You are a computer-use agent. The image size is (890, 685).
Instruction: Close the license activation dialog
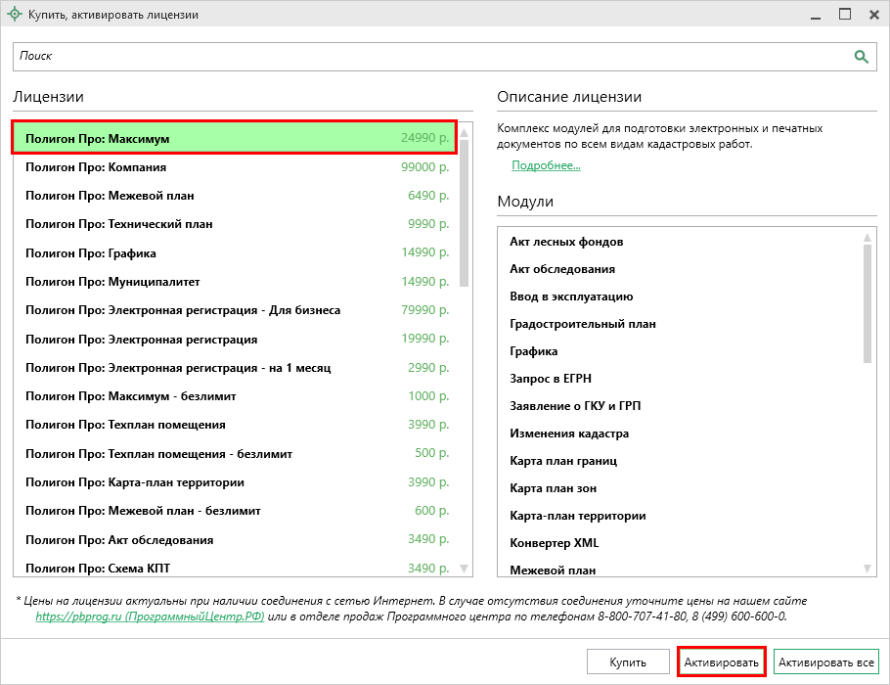(x=871, y=15)
